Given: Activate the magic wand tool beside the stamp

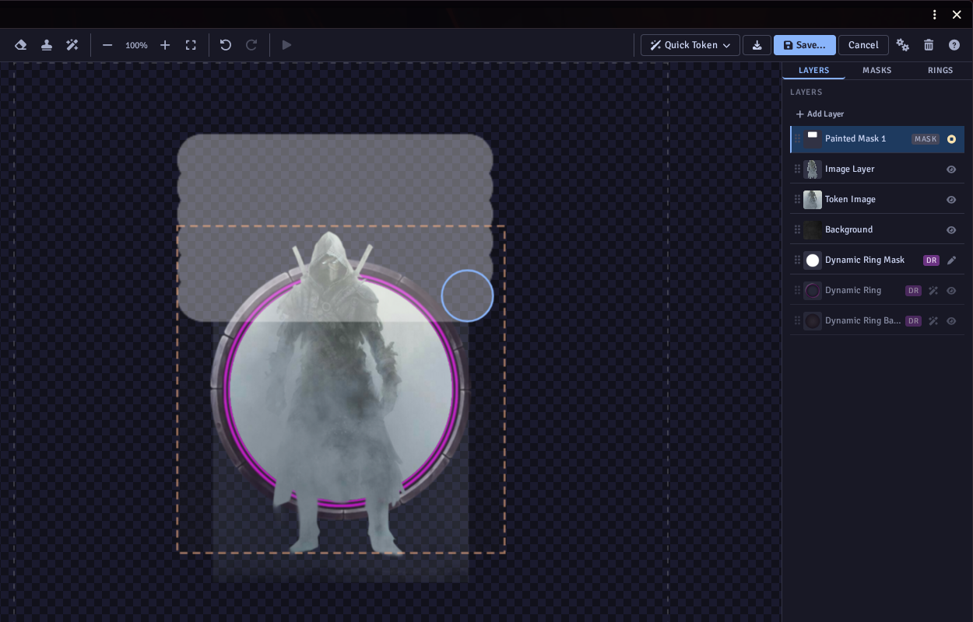Looking at the screenshot, I should pos(72,45).
